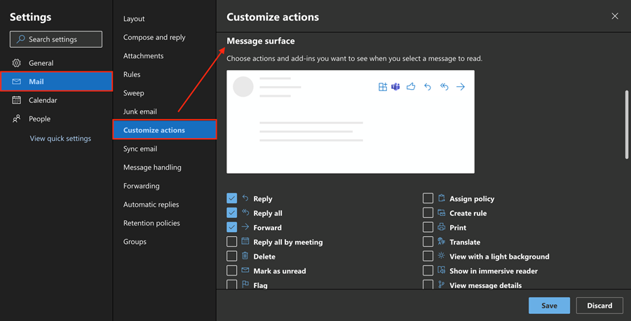Open the People settings category
Viewport: 631px width, 321px height.
point(56,118)
